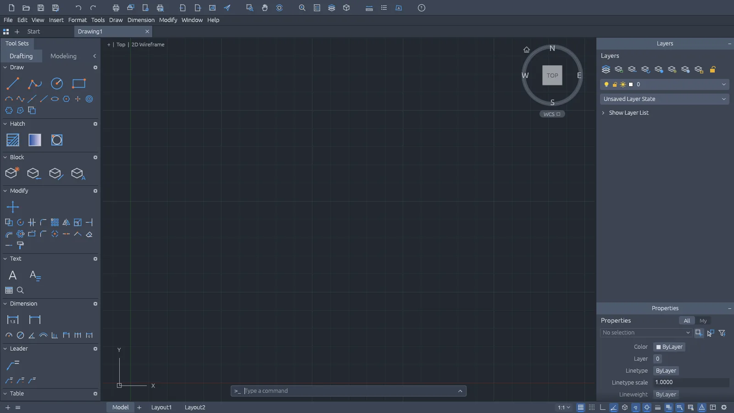Click the WCS coordinate system button

(552, 114)
